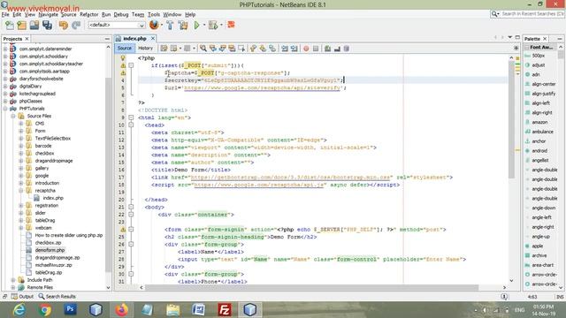The image size is (566, 318).
Task: Click the Debug Project toolbar icon
Action: [x=213, y=26]
